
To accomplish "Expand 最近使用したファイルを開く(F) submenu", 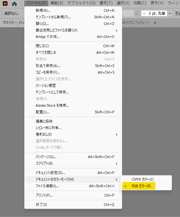I will coord(73,30).
